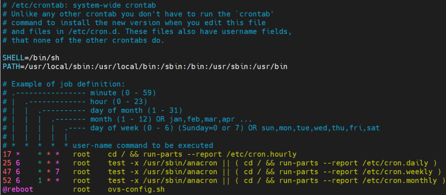This screenshot has height=195, width=446.
Task: Click day-of-week value 7 in weekly job
Action: 57,171
